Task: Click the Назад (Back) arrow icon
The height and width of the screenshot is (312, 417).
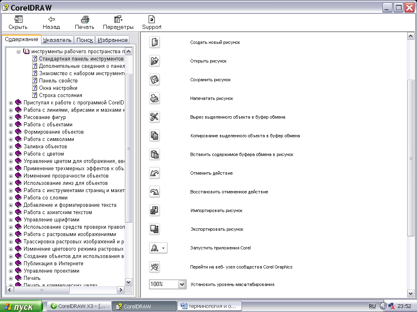Action: [51, 19]
